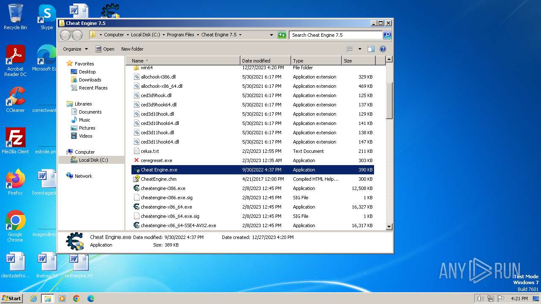
Task: Open Skype desktop shortcut
Action: [x=47, y=17]
